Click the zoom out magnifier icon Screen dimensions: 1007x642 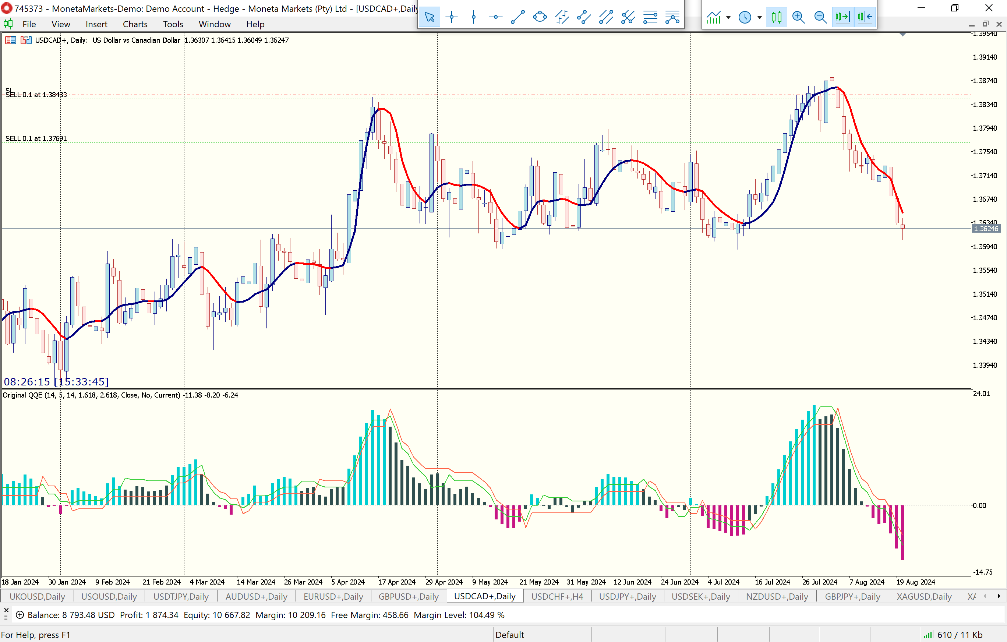(x=820, y=17)
